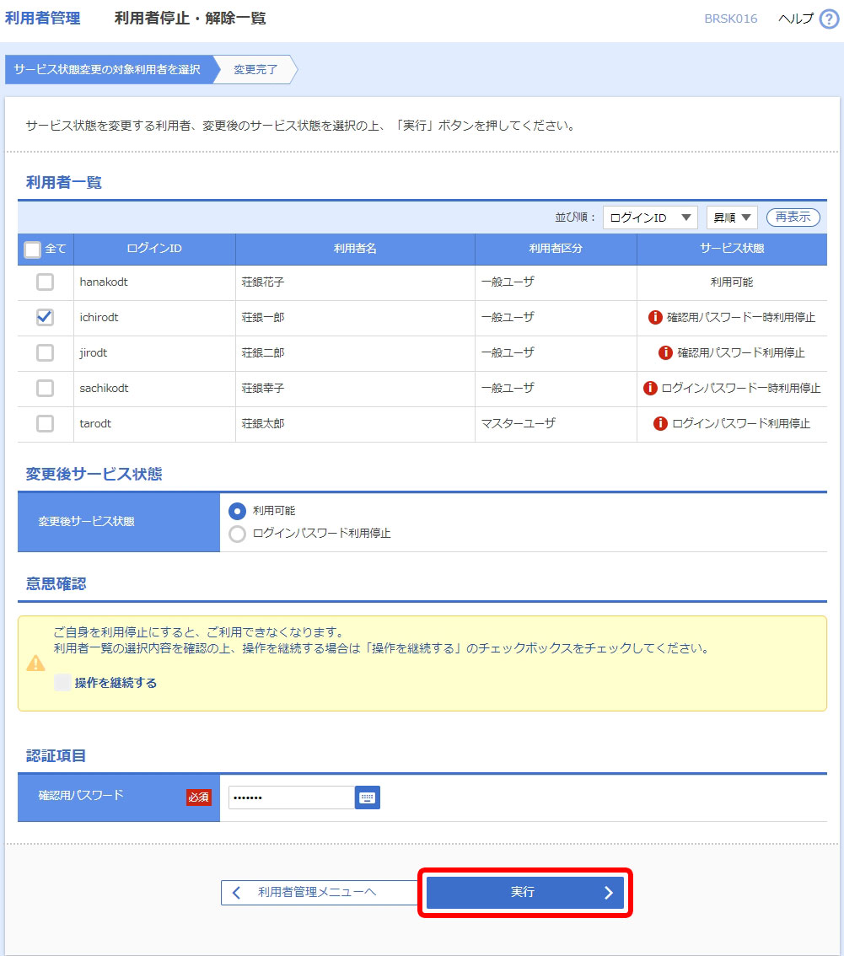Image resolution: width=844 pixels, height=956 pixels.
Task: Uncheck the ichirodt user checkbox
Action: click(x=46, y=318)
